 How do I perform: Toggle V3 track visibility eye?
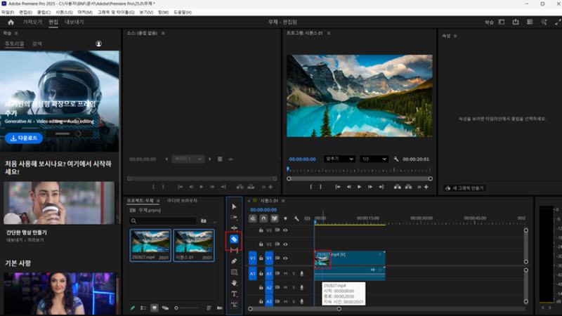tap(285, 230)
